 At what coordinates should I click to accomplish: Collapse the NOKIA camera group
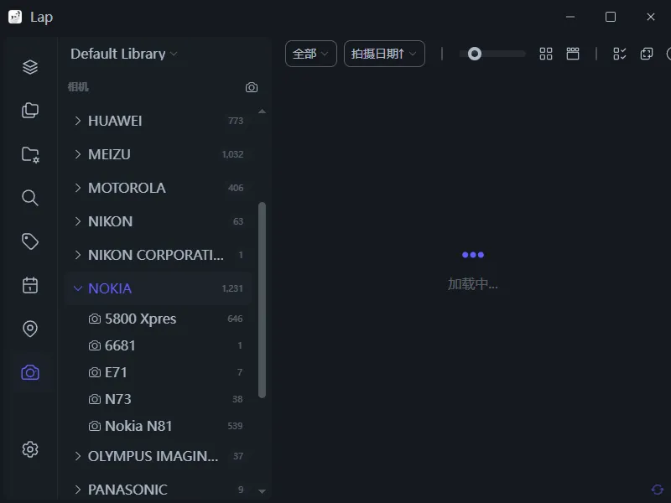click(77, 288)
